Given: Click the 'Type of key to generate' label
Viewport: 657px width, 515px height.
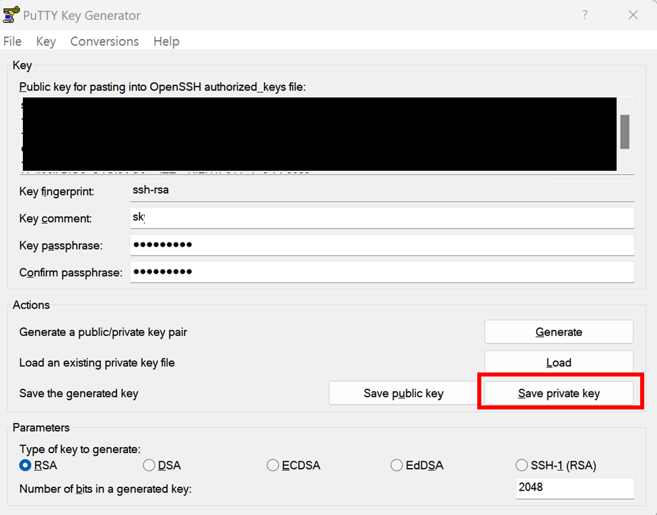Looking at the screenshot, I should click(x=80, y=449).
